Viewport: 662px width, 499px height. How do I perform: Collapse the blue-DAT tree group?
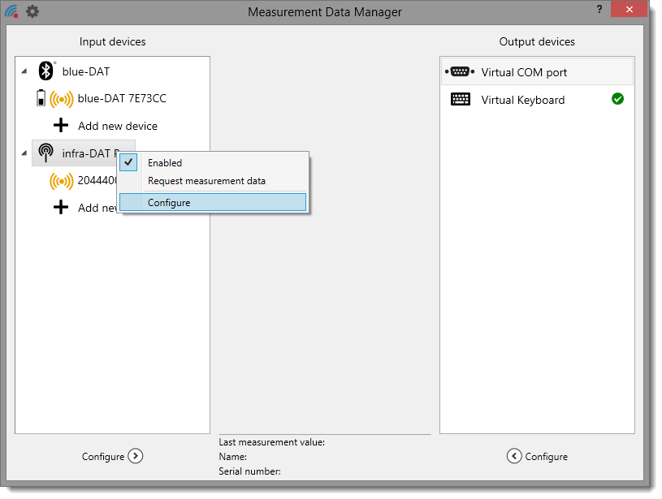coord(24,72)
